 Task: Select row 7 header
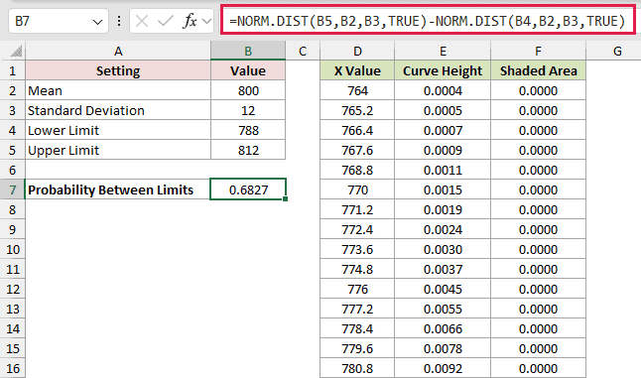(x=12, y=189)
